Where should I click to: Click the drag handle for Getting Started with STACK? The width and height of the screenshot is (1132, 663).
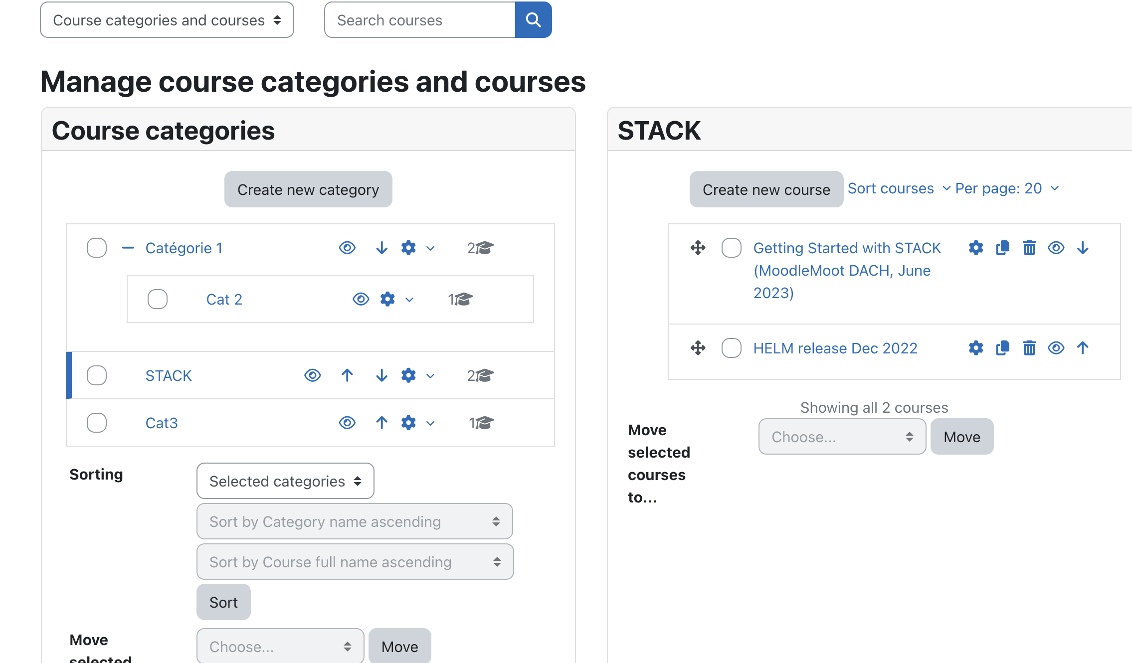[x=698, y=248]
